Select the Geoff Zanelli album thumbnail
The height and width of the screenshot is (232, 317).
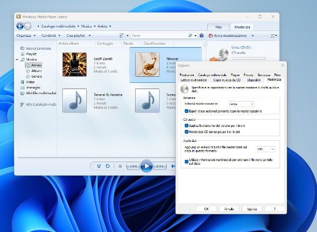click(x=74, y=64)
